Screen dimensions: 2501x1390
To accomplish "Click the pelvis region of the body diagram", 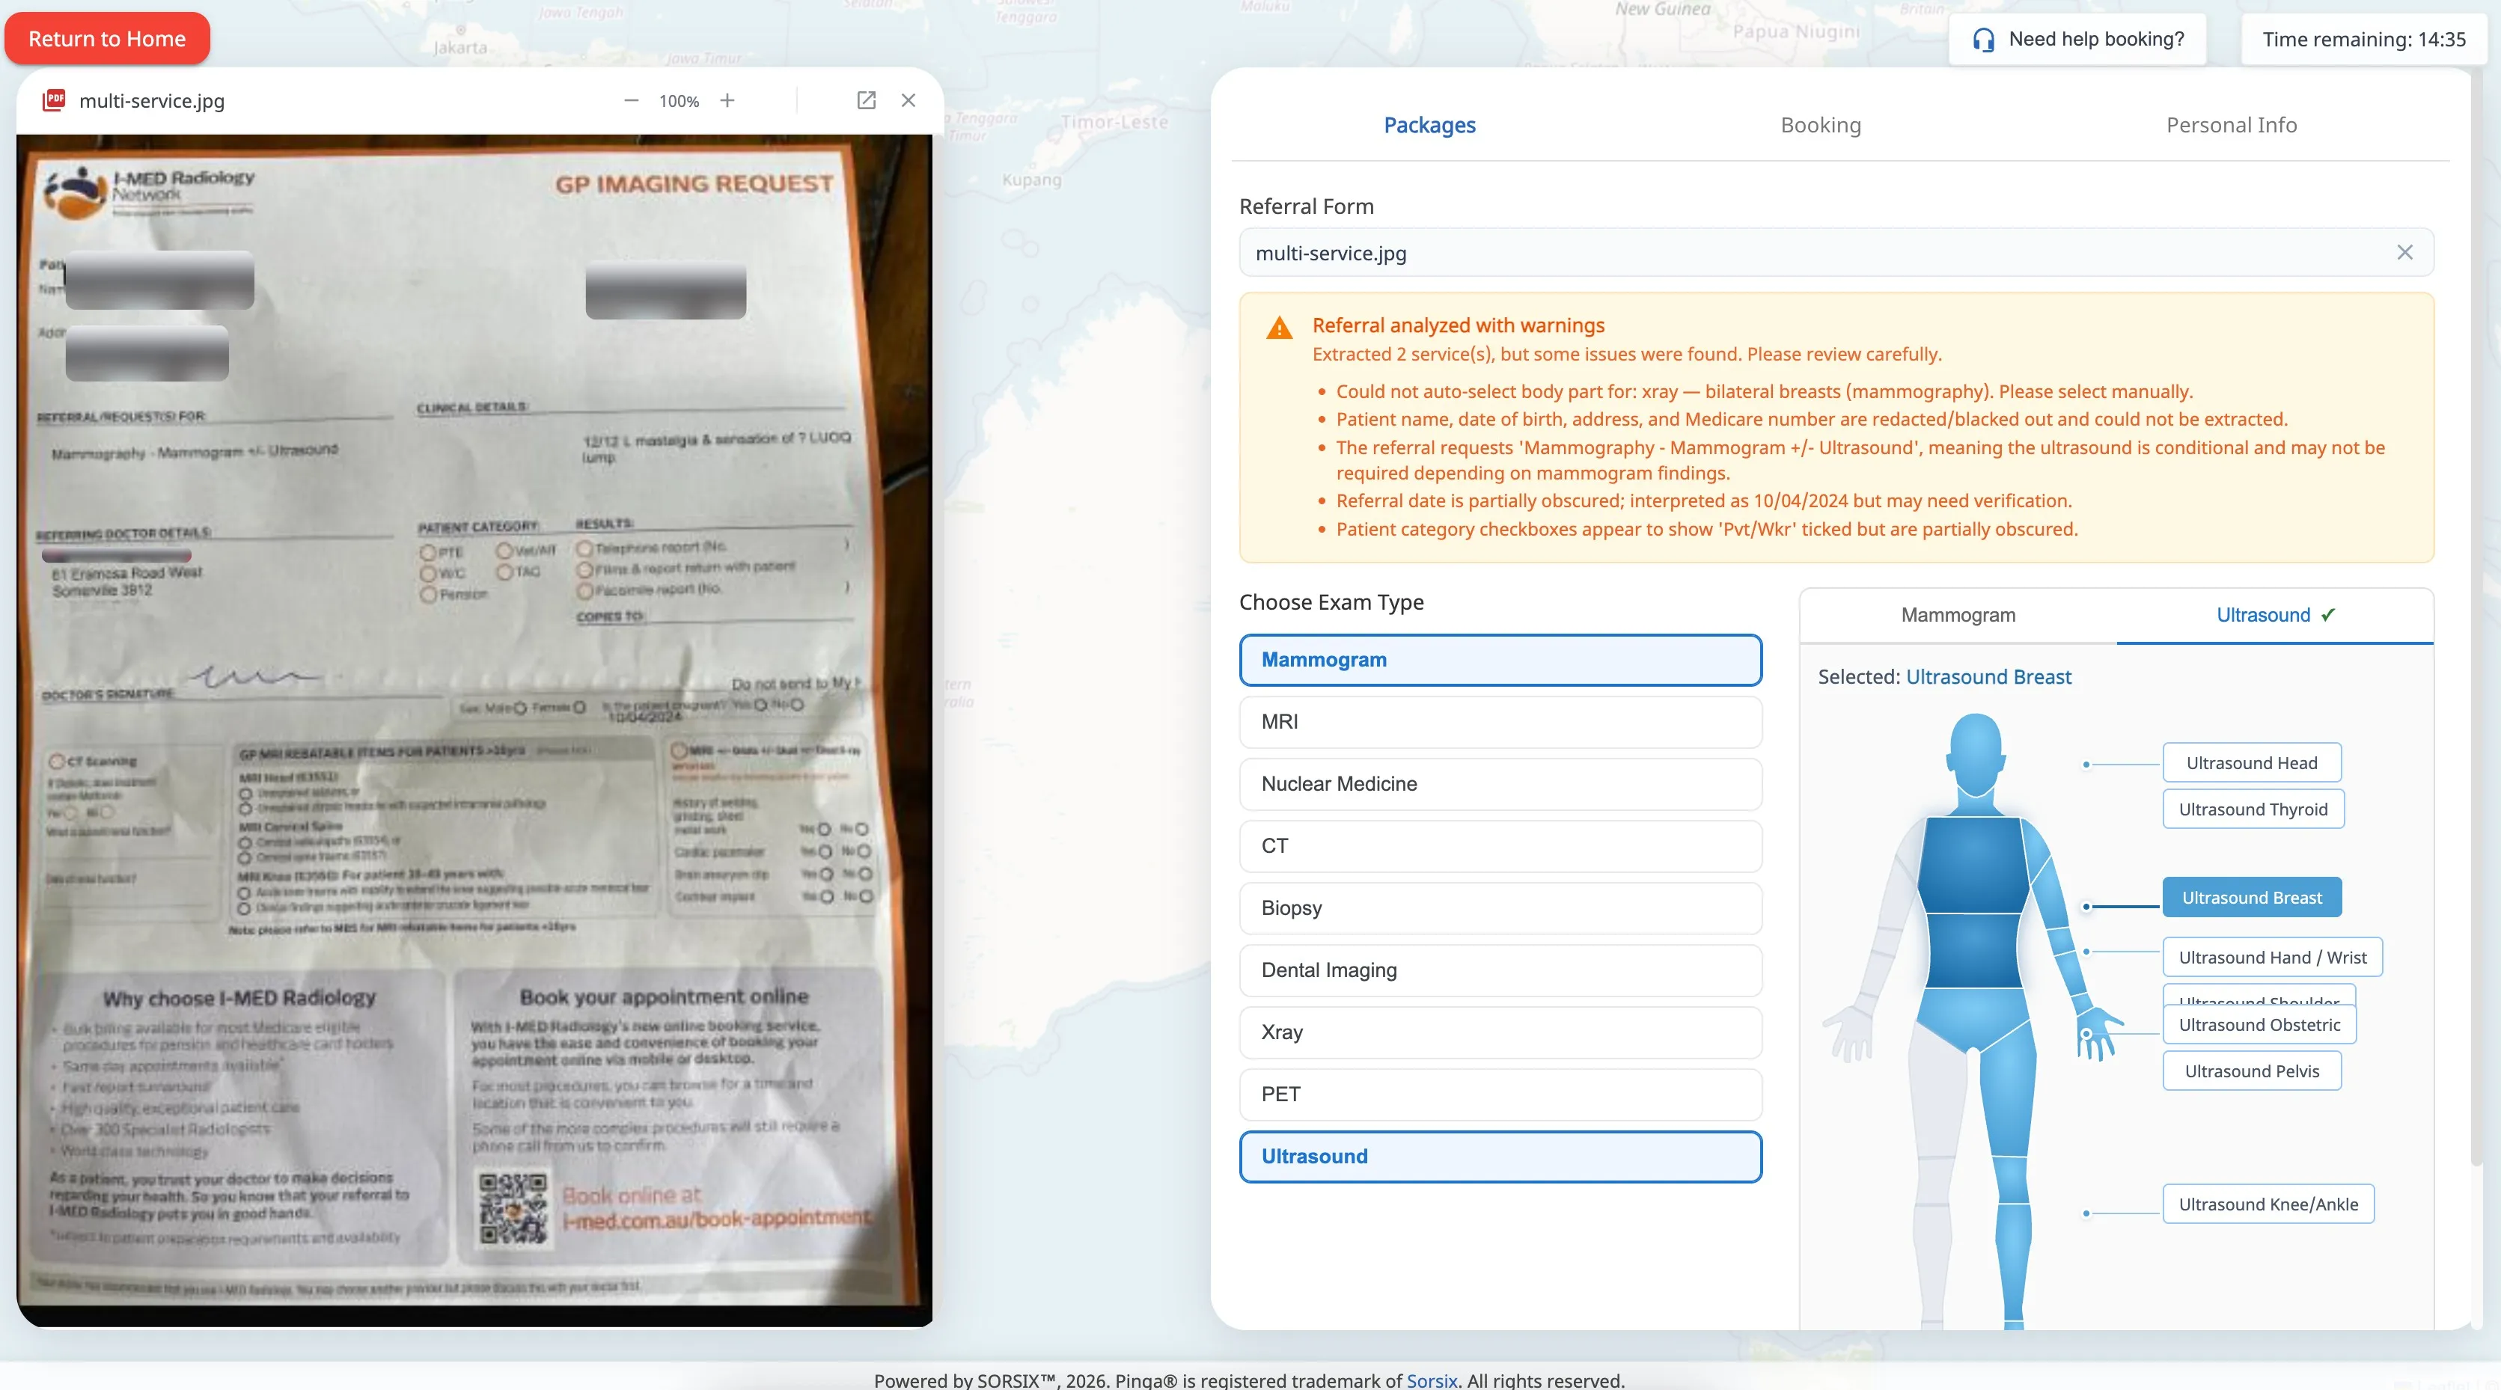I will (x=1975, y=1019).
